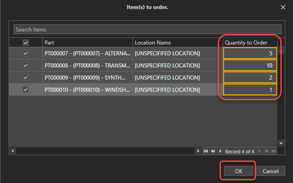
Task: Go to previous record arrow
Action: click(x=220, y=151)
